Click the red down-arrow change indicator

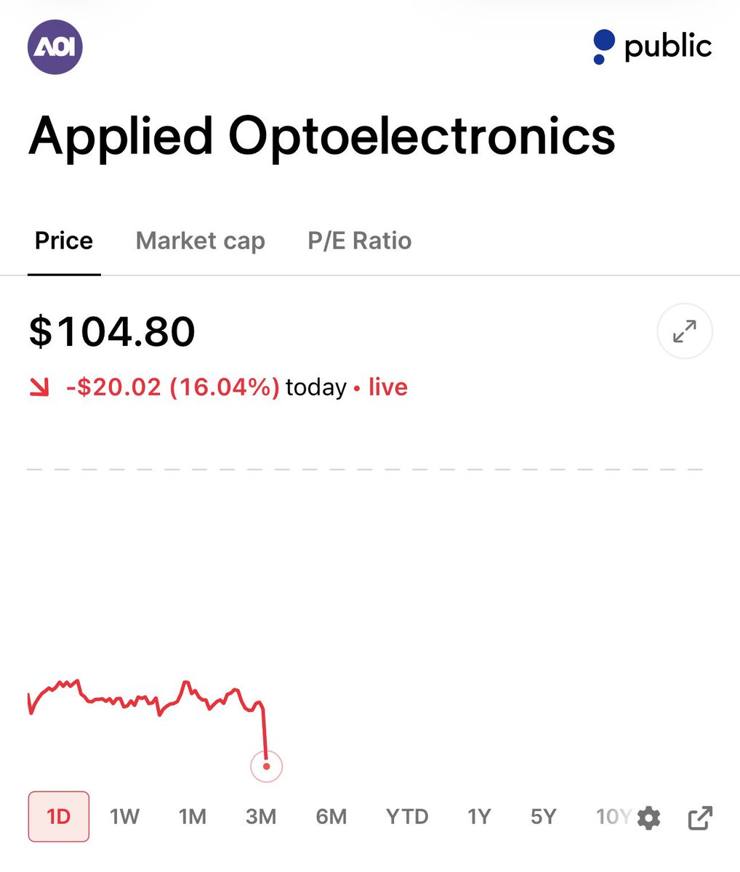click(39, 388)
